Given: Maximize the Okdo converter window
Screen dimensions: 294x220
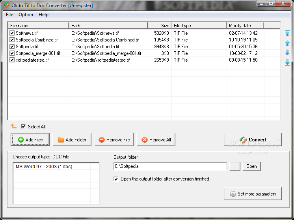Looking at the screenshot, I should (x=271, y=4).
